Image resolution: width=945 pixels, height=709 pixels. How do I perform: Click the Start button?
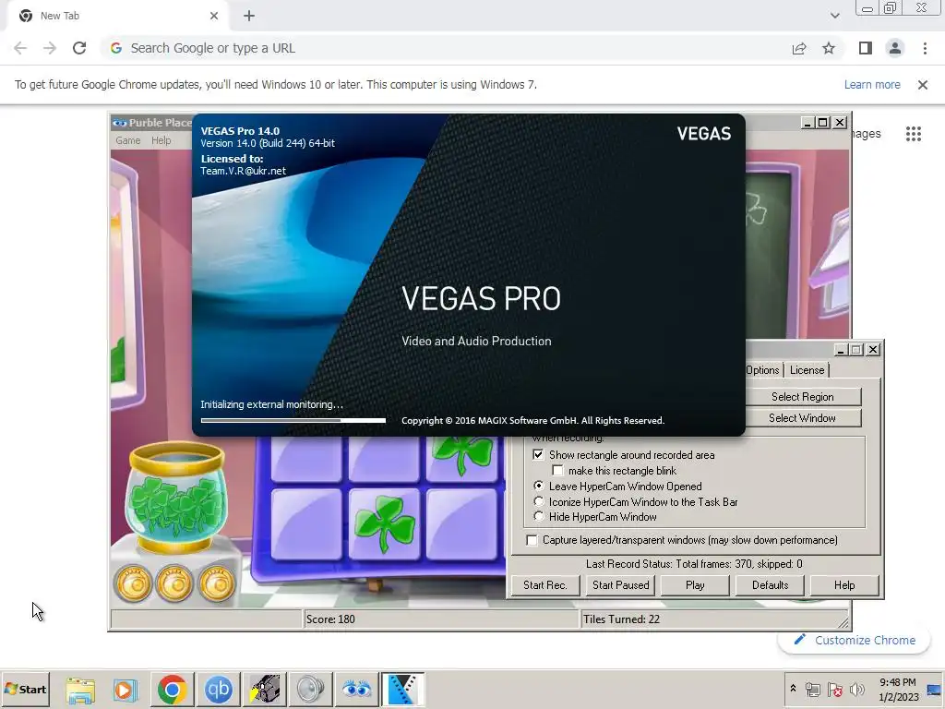coord(25,689)
